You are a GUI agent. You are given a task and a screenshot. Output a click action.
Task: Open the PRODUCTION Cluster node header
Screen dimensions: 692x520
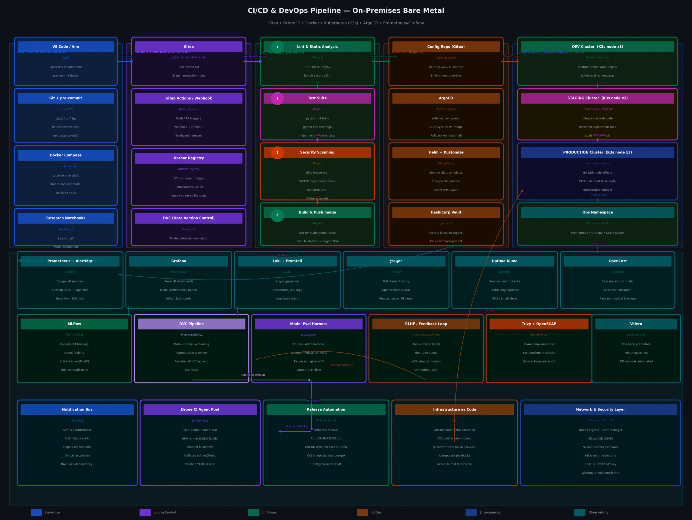pyautogui.click(x=597, y=152)
